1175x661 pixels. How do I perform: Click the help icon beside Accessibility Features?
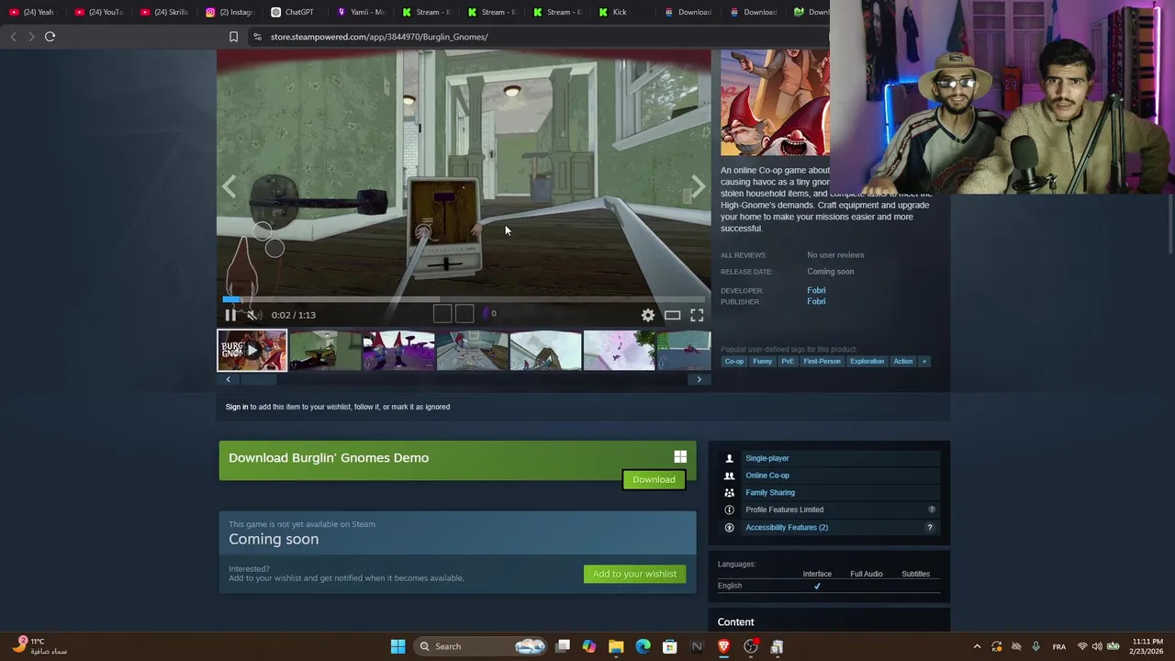pos(929,527)
